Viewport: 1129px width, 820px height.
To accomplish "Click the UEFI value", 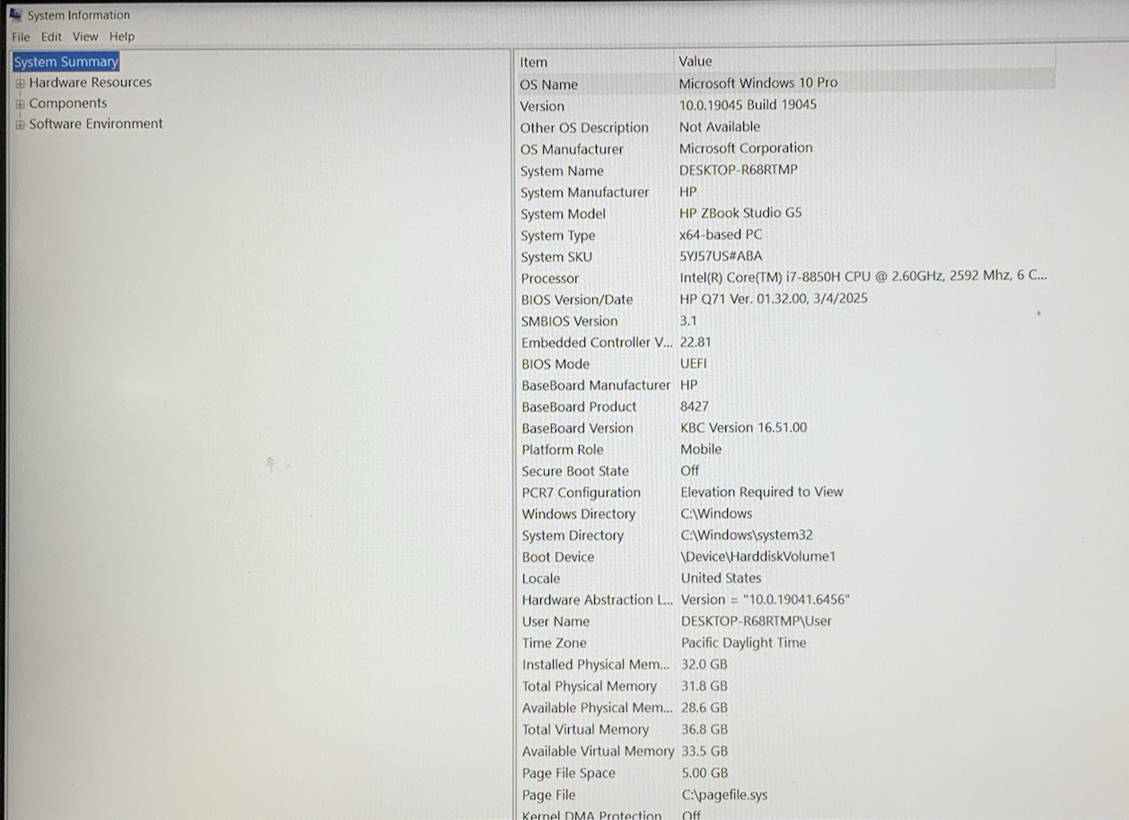I will (693, 363).
